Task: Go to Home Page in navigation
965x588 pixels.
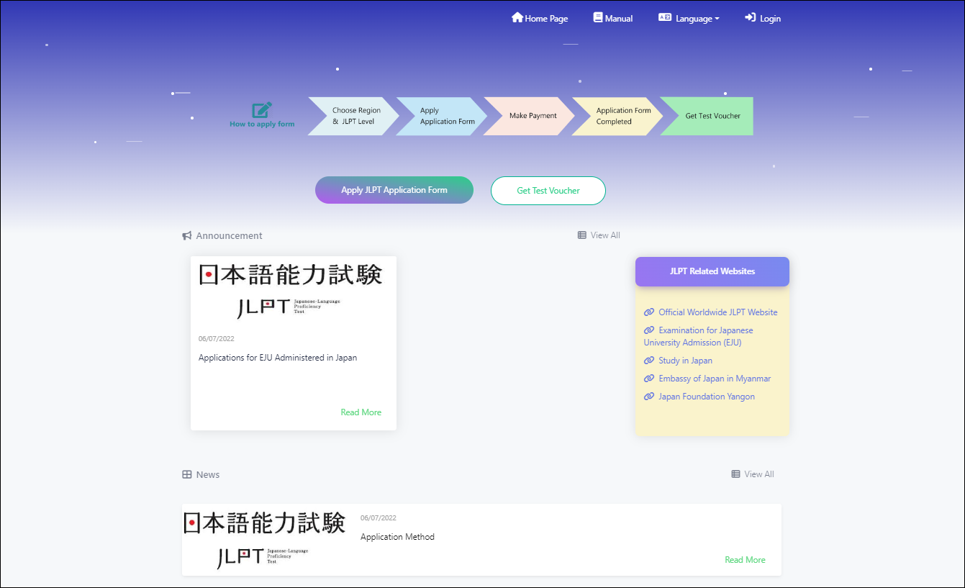Action: coord(540,18)
